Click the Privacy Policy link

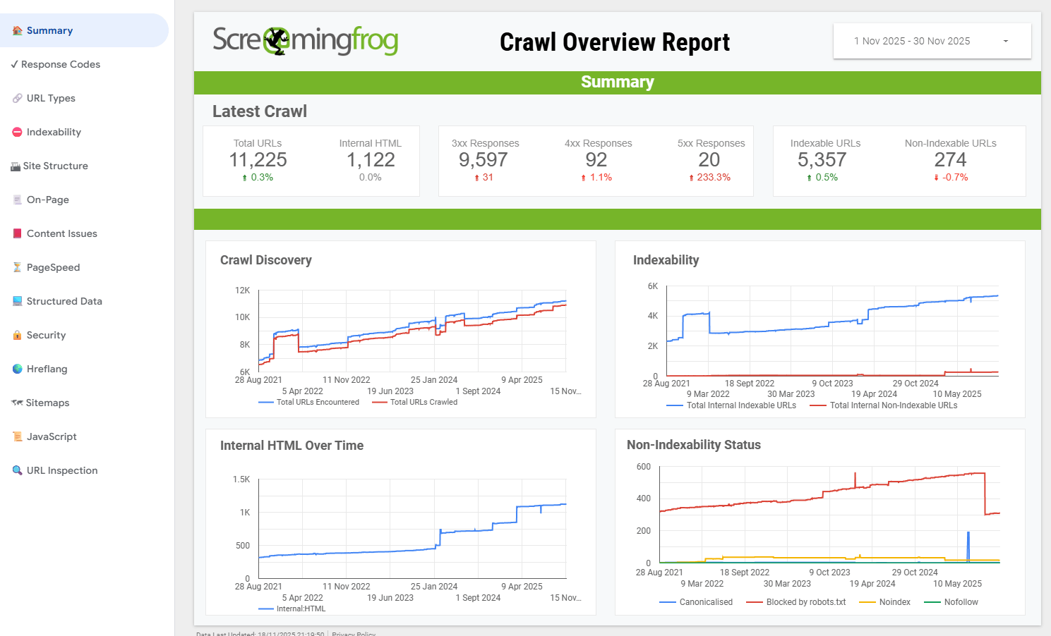pyautogui.click(x=353, y=633)
